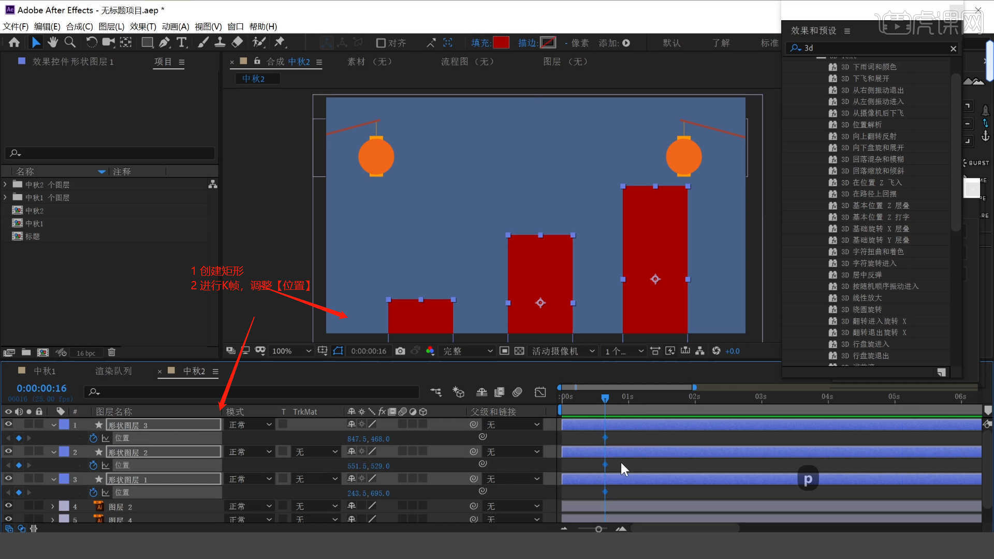Click the current timecode 0:00:00:16
994x559 pixels.
pos(41,388)
